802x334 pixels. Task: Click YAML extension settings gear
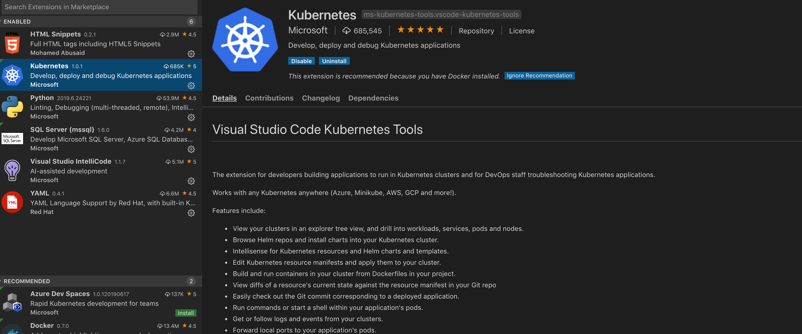coord(191,213)
